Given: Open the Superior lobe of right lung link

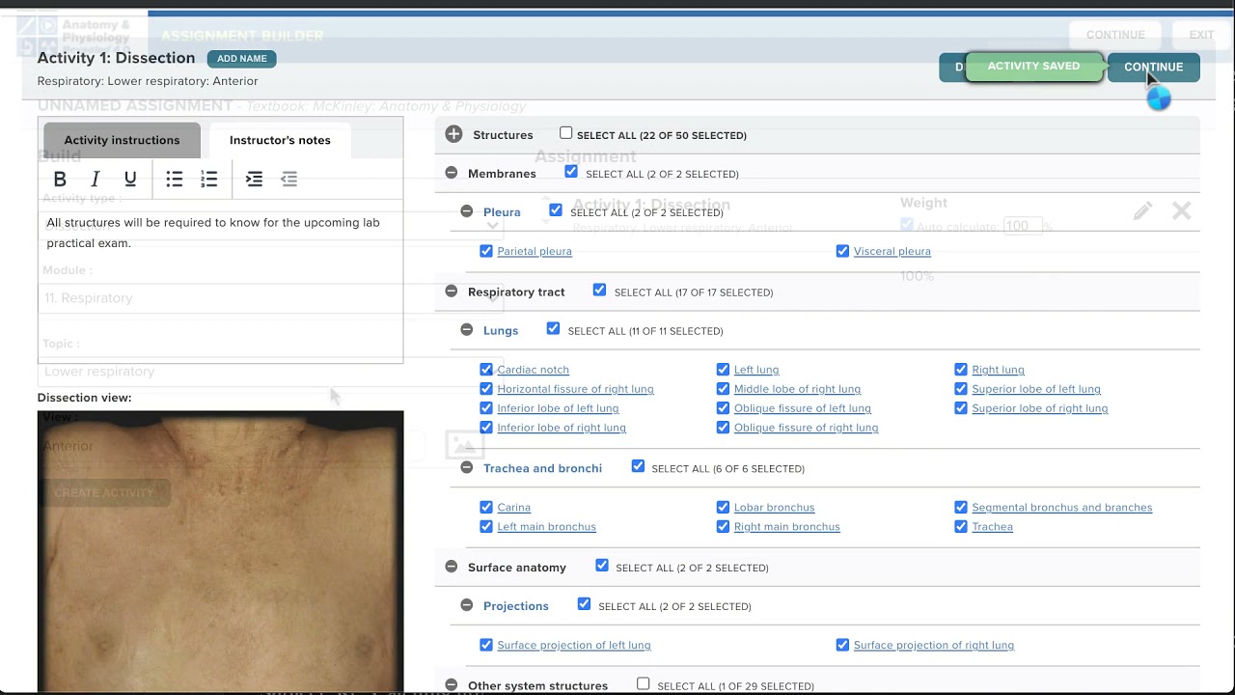Looking at the screenshot, I should pyautogui.click(x=1040, y=408).
